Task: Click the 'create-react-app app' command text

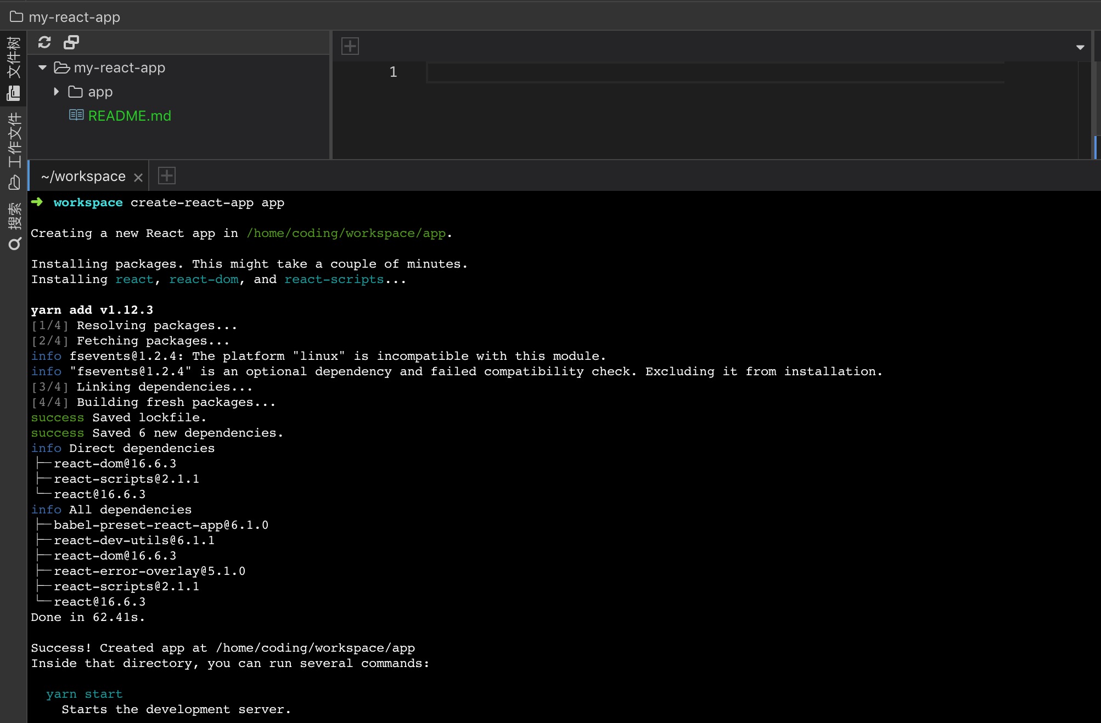Action: pos(207,202)
